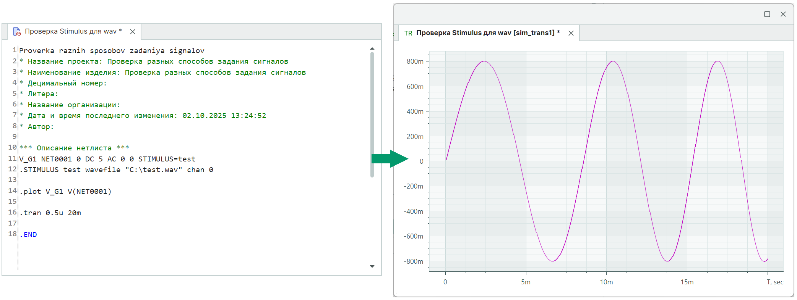This screenshot has width=797, height=300.
Task: Click the netlist file icon in editor tab
Action: 17,32
